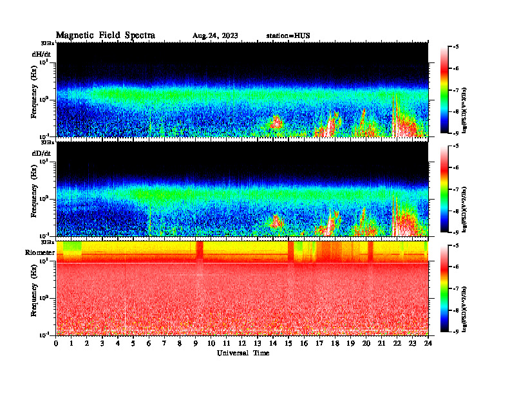
Task: Click hour 16 on the Universal Time axis
Action: pyautogui.click(x=304, y=343)
